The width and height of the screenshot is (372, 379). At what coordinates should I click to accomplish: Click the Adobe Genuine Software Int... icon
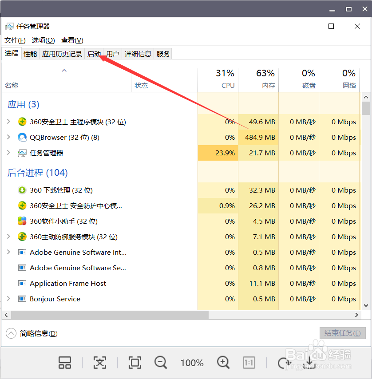tap(22, 253)
